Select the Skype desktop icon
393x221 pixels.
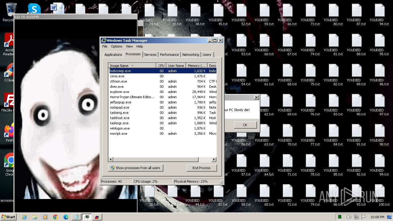click(x=34, y=9)
